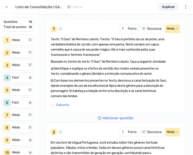
Task: Click the multiple-choice icon in sidebar row 6
Action: pos(30,103)
